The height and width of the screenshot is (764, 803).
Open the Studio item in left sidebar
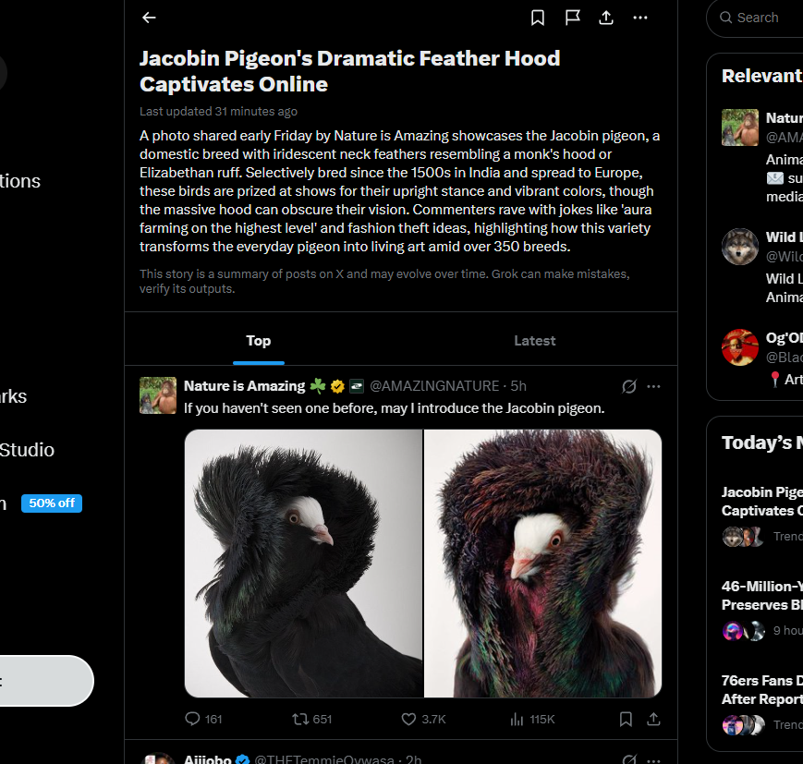(27, 450)
